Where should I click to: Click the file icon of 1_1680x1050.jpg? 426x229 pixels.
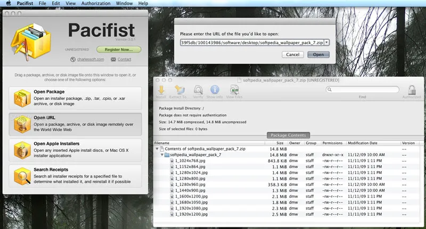click(171, 202)
